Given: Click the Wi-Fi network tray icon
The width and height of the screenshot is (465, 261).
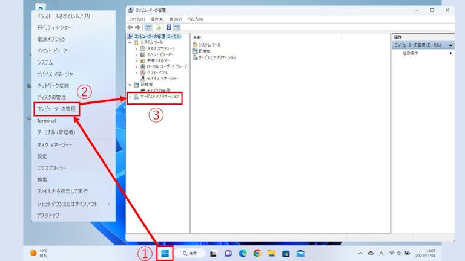Looking at the screenshot, I should click(x=392, y=253).
